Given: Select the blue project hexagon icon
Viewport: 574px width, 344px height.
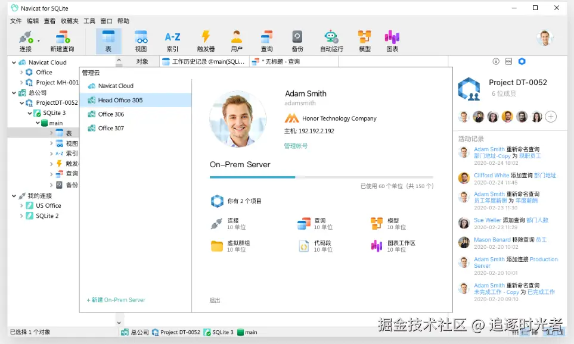Looking at the screenshot, I should click(522, 61).
